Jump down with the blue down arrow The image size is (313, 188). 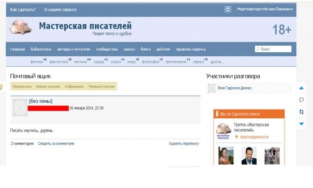(x=302, y=124)
